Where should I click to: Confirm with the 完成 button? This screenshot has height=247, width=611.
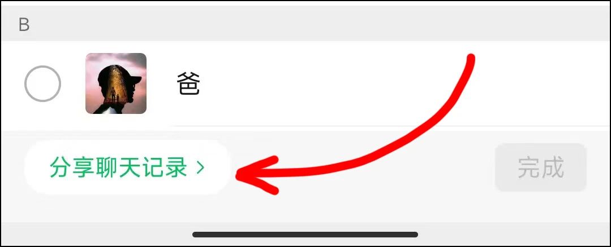pos(540,167)
